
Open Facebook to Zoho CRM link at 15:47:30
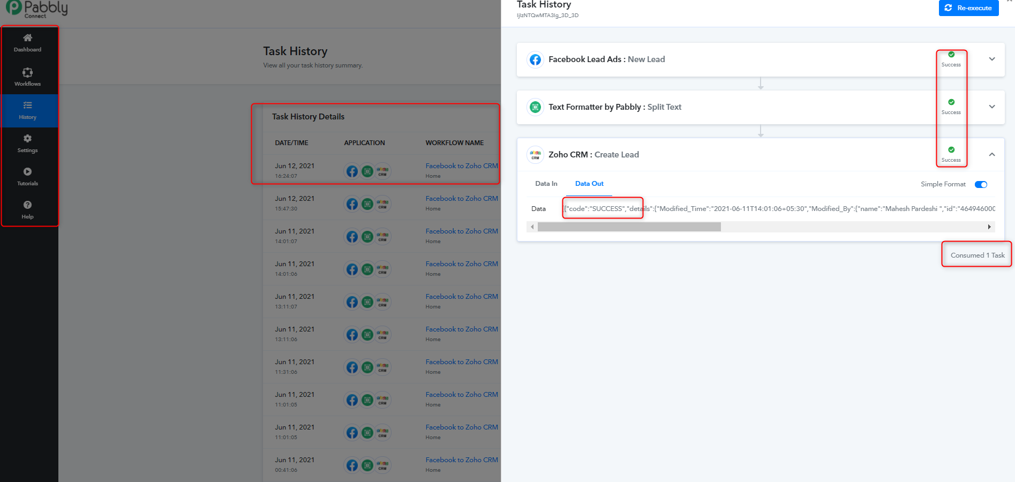(x=462, y=199)
